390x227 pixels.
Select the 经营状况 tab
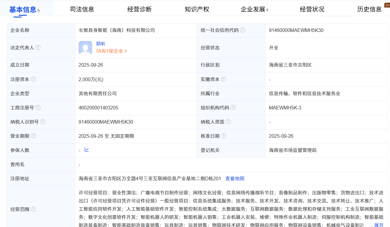[312, 9]
